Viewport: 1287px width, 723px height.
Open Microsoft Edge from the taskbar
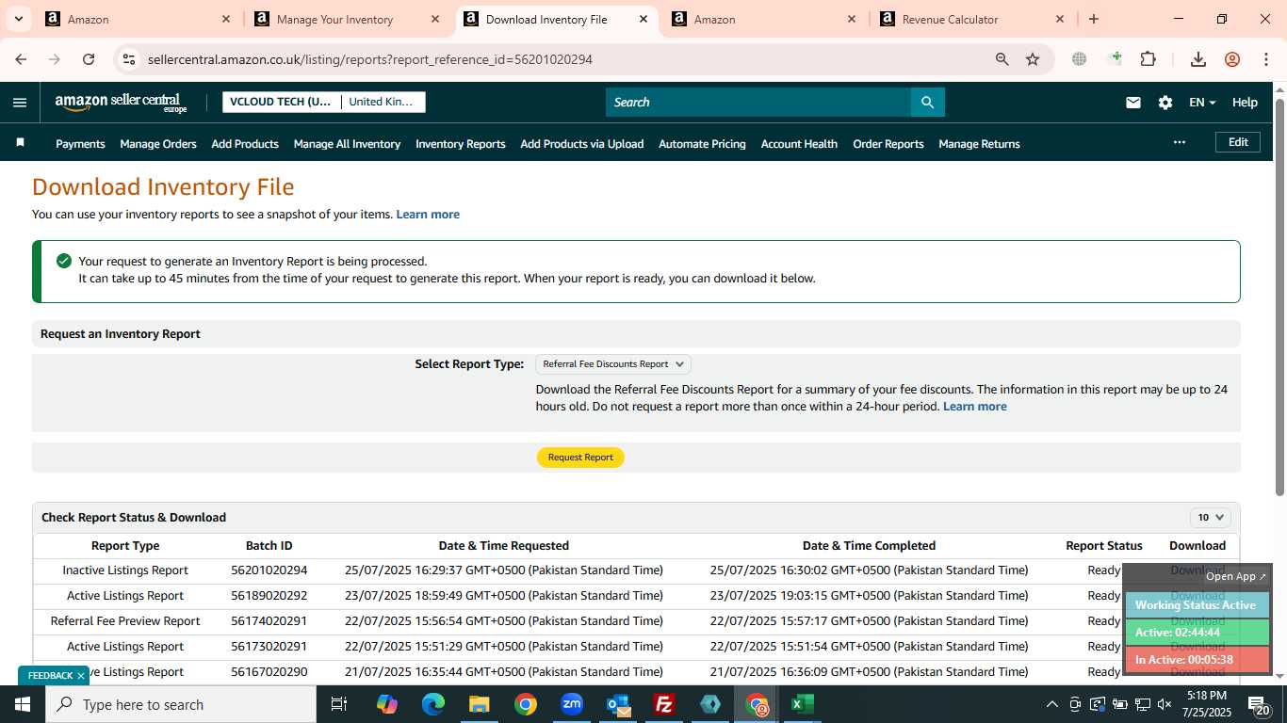tap(433, 704)
